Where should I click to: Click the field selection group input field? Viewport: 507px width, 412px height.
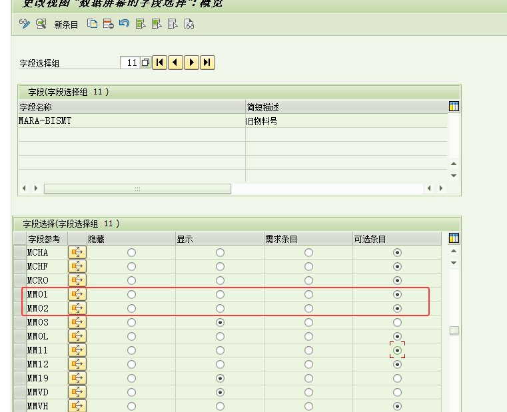pos(130,63)
